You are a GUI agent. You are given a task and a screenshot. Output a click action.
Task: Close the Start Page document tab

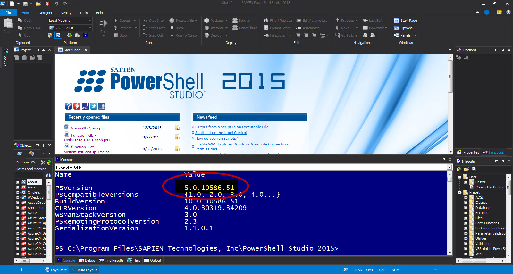[x=86, y=50]
